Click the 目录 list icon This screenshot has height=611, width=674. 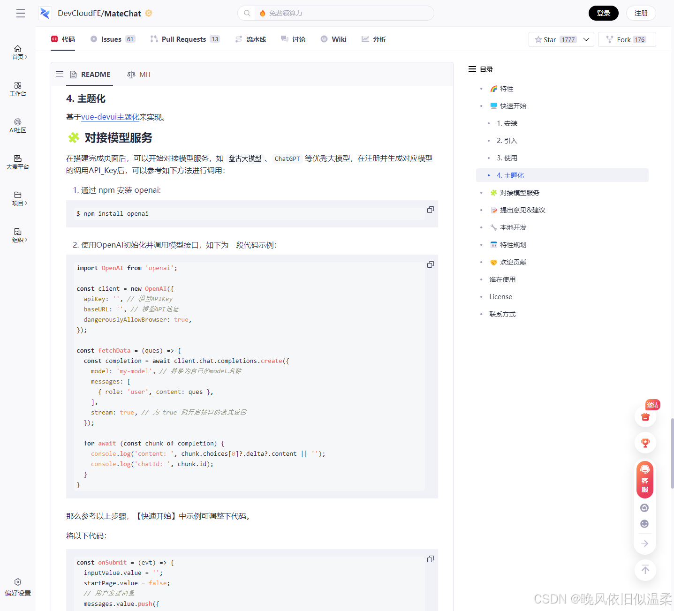[x=472, y=69]
